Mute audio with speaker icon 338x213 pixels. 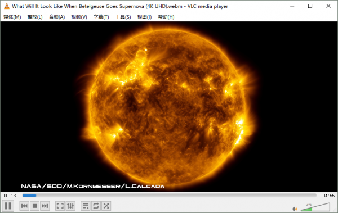(295, 209)
